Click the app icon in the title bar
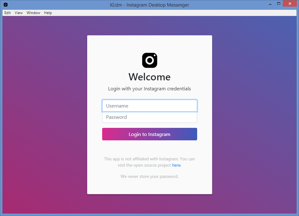This screenshot has height=216, width=299. pyautogui.click(x=6, y=5)
